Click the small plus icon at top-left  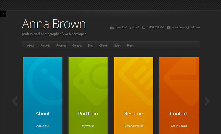click(3, 14)
